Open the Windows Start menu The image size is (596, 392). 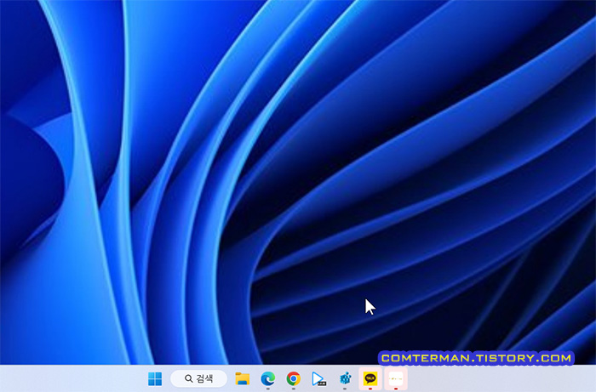(155, 378)
